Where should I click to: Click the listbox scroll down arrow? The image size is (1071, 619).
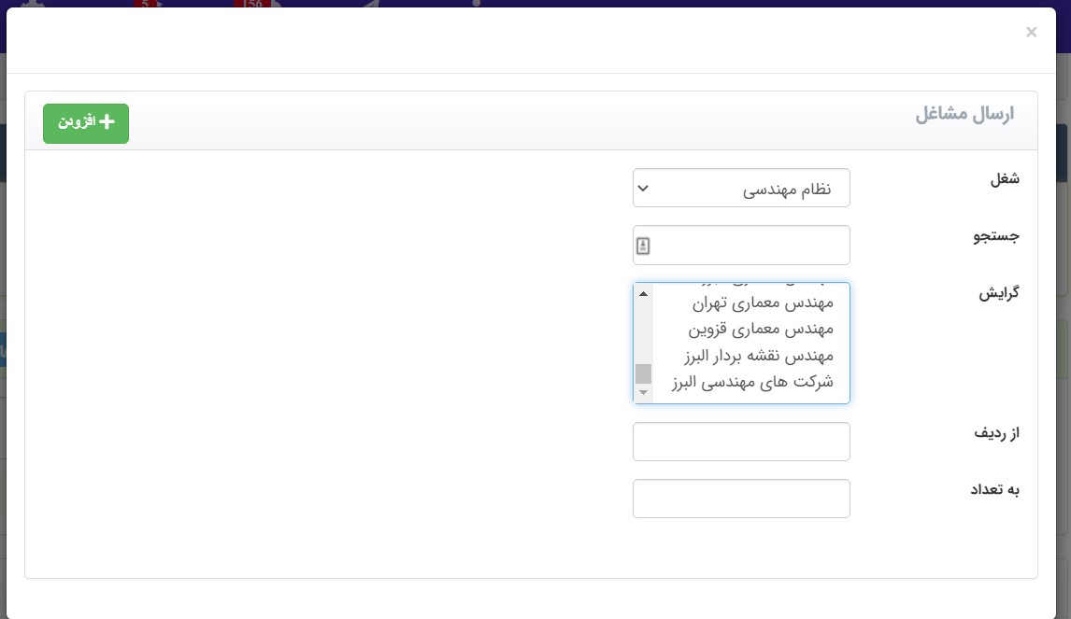[x=643, y=392]
